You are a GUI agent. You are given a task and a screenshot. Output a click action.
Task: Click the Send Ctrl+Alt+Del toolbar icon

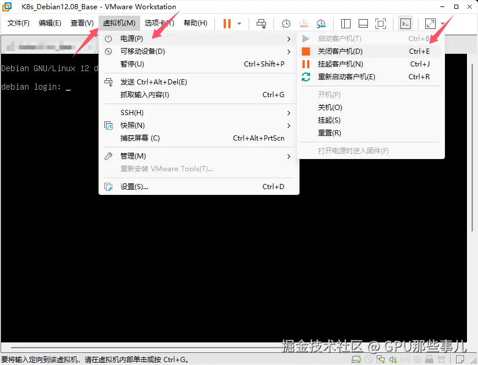pos(261,23)
